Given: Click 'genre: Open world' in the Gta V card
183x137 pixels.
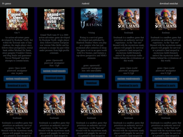Looking at the screenshot, I should pos(17,68).
